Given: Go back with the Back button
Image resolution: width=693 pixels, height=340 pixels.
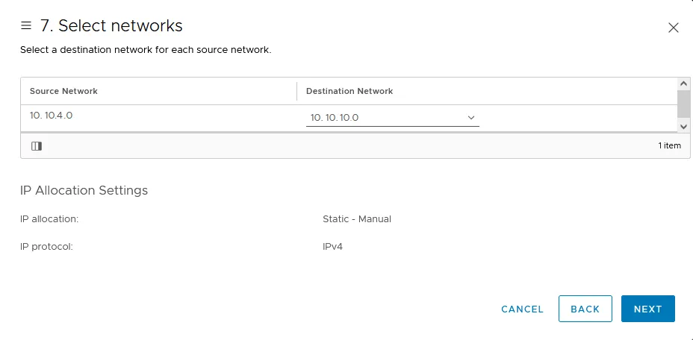Looking at the screenshot, I should click(x=585, y=309).
